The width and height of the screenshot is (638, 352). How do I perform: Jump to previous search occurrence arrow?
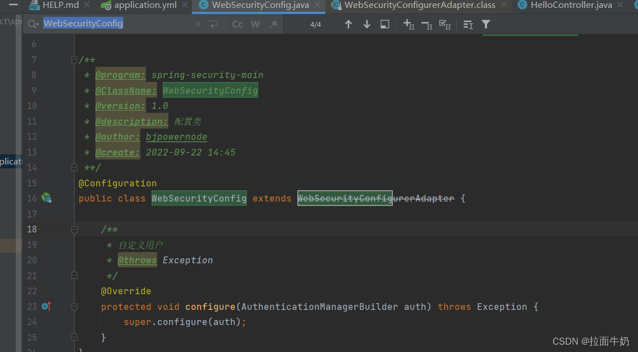click(348, 24)
